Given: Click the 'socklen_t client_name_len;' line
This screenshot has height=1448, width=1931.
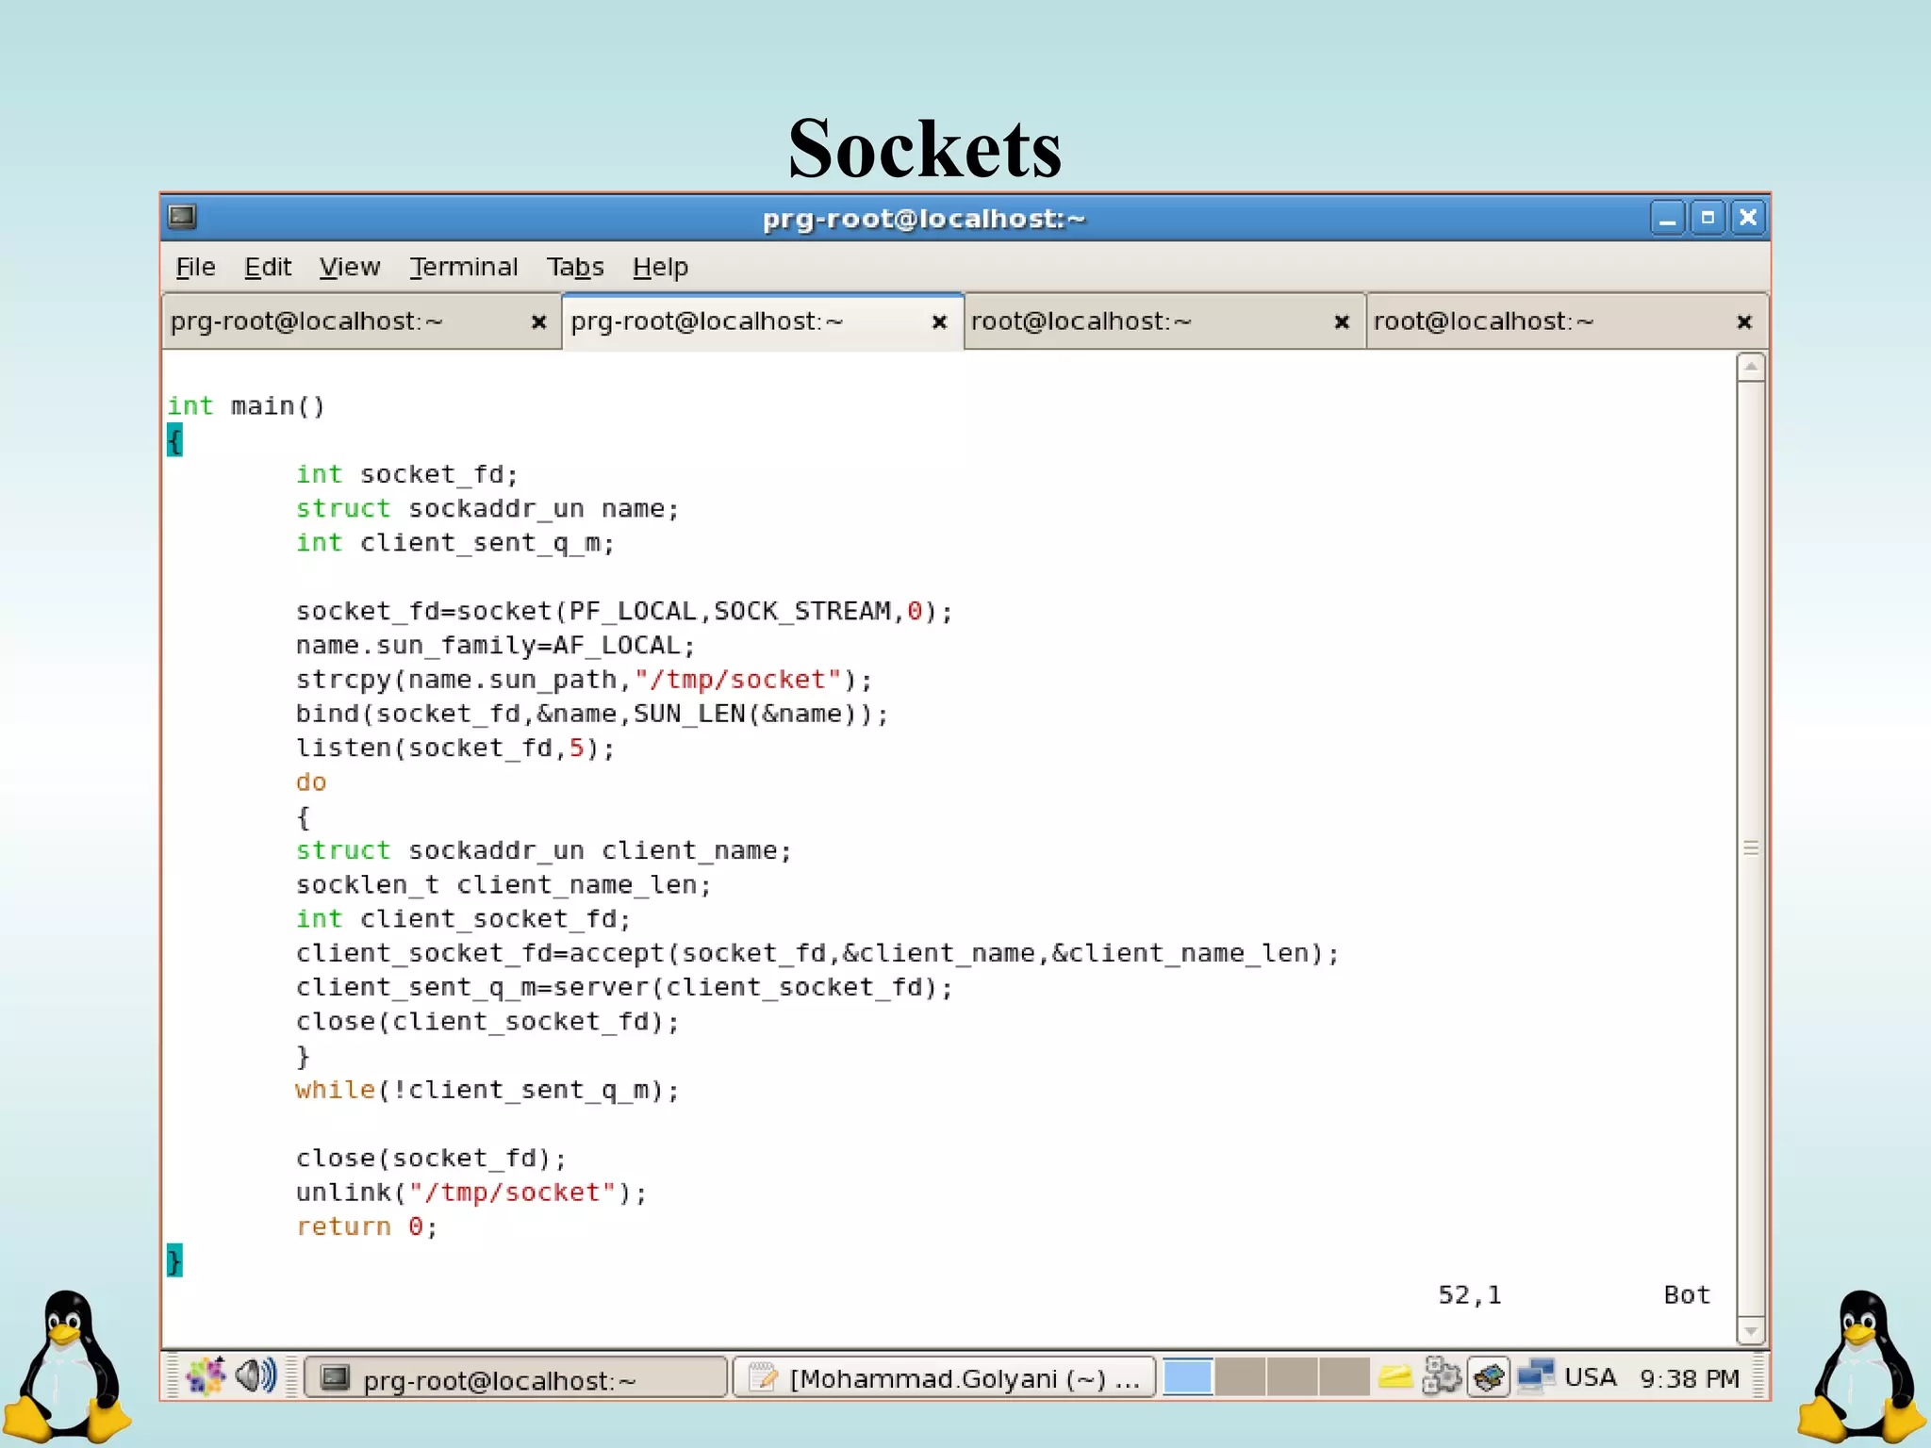Looking at the screenshot, I should pyautogui.click(x=503, y=885).
